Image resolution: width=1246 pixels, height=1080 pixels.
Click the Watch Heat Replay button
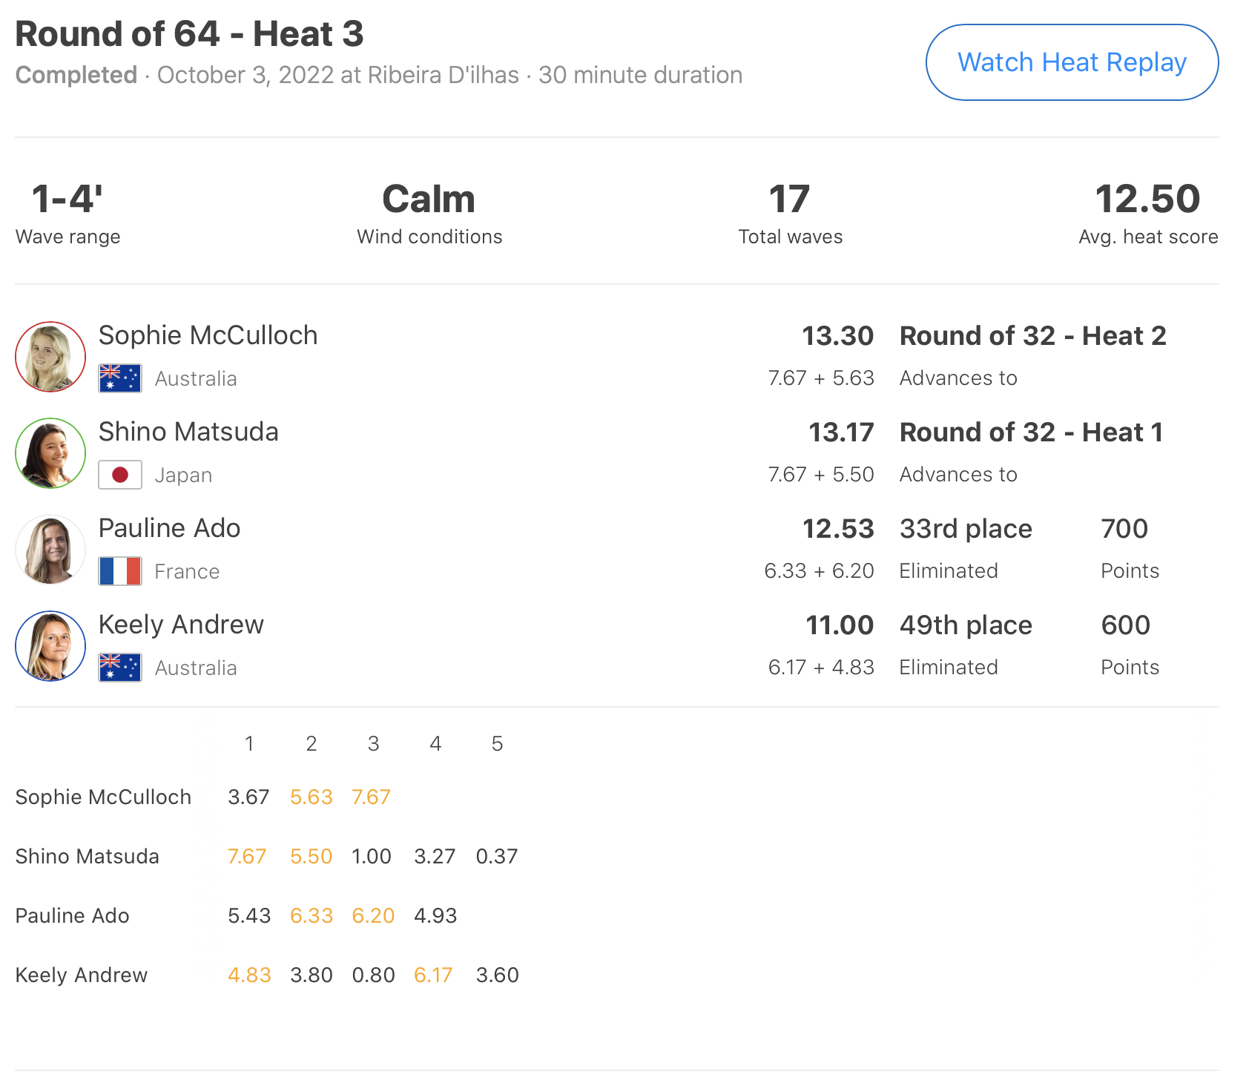click(1072, 62)
